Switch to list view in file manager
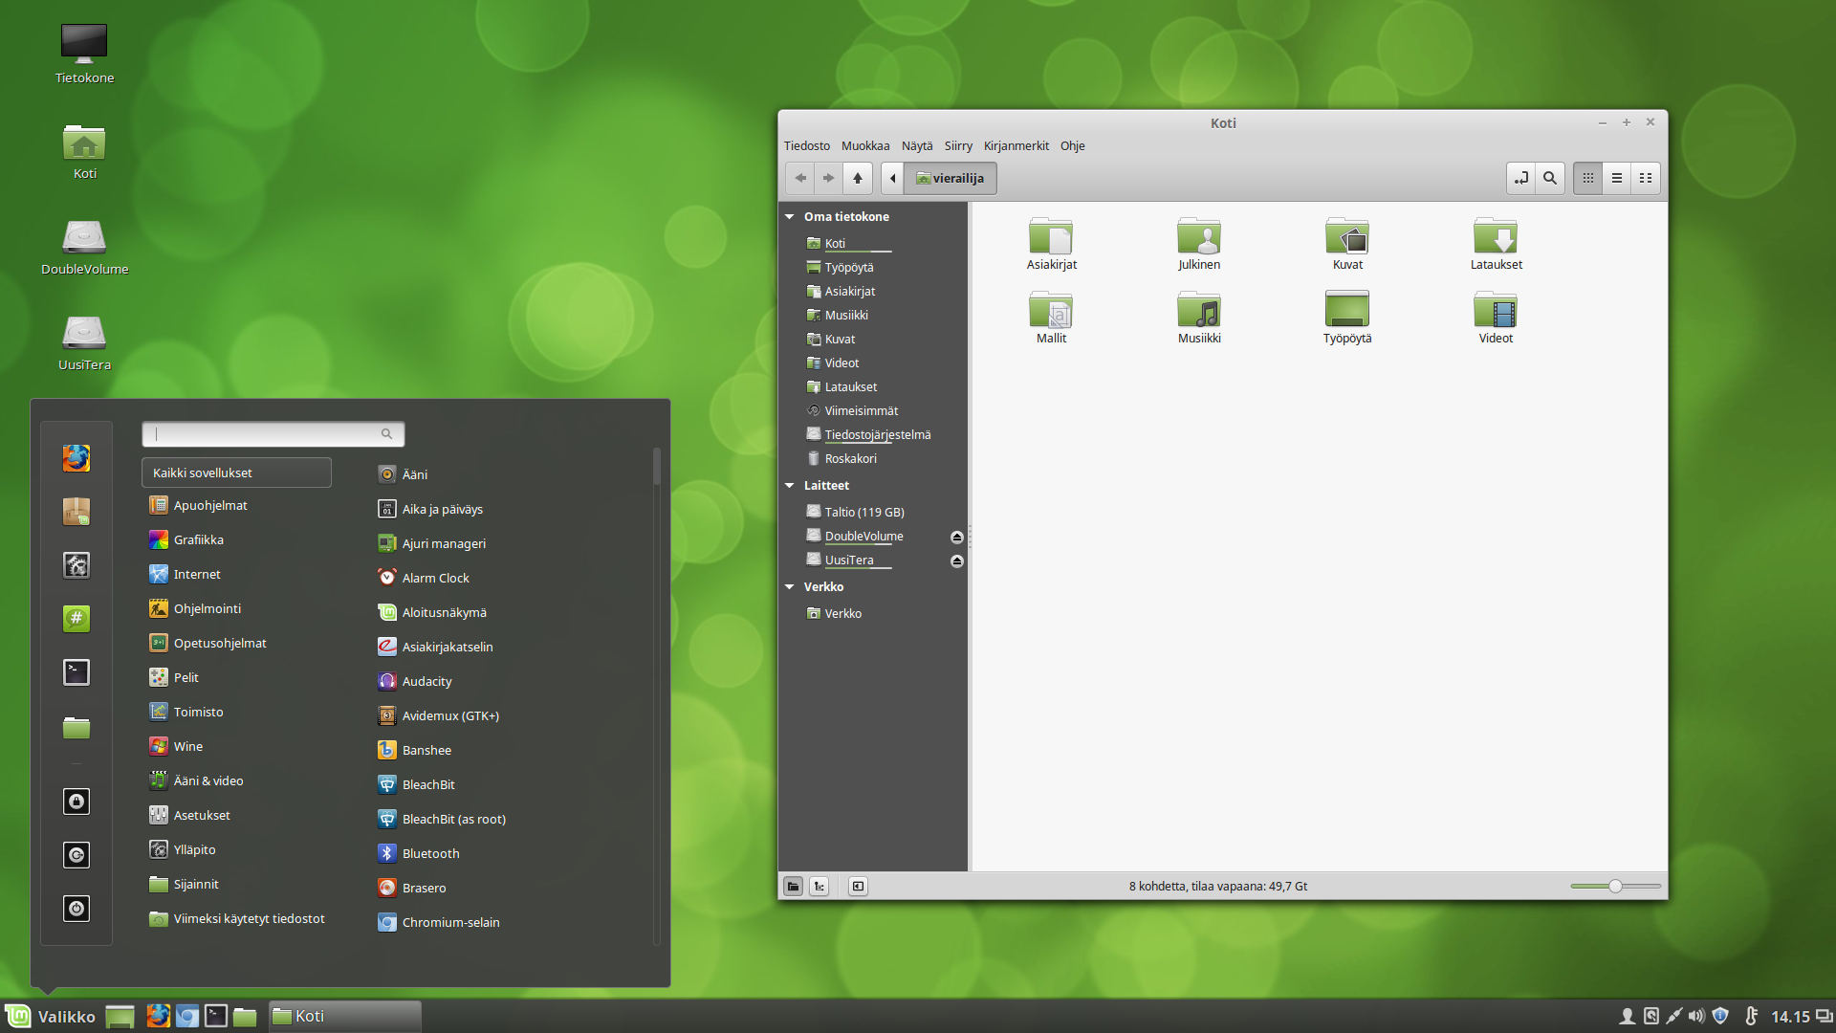This screenshot has height=1033, width=1836. (x=1617, y=178)
